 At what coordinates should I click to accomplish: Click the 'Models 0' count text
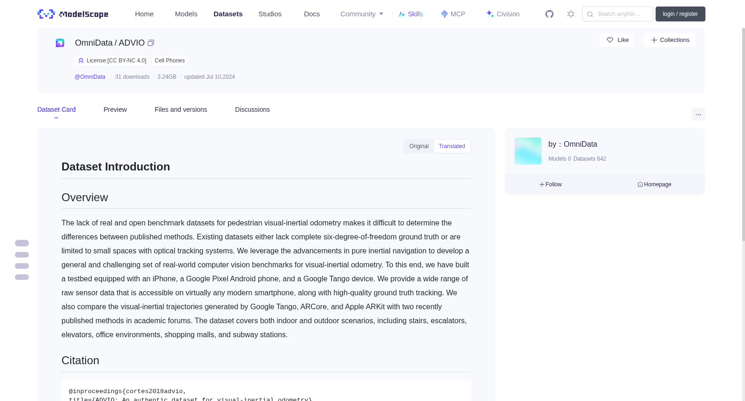[x=560, y=159]
